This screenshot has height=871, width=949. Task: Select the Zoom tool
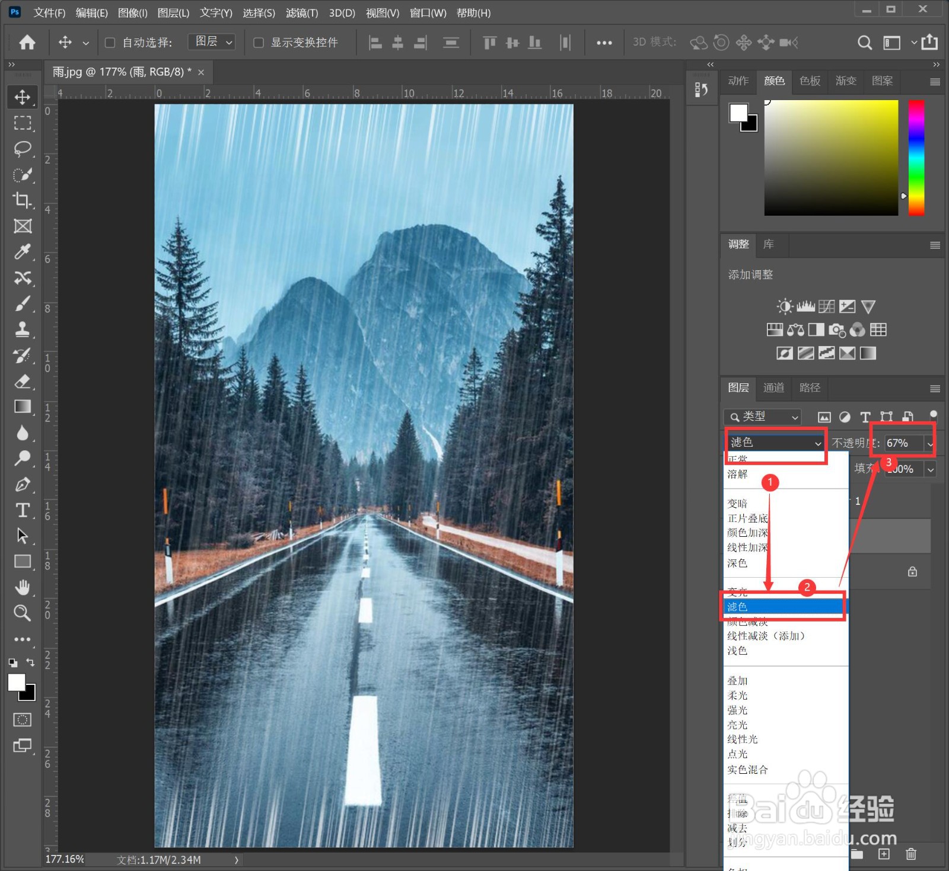[x=23, y=613]
